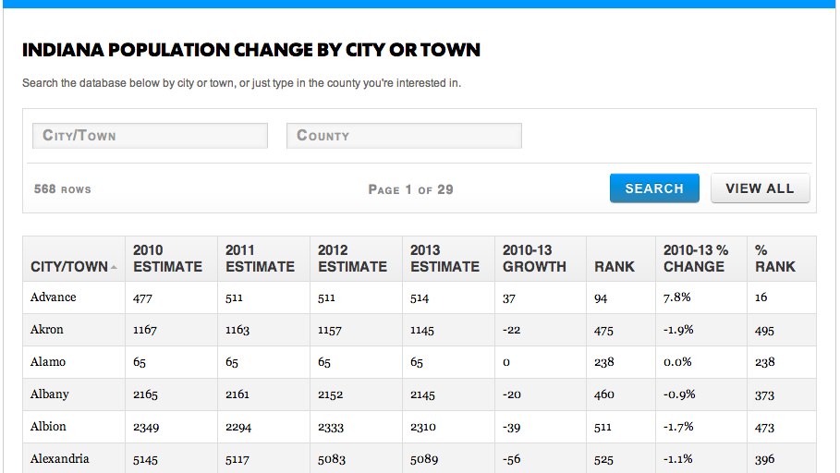Image resolution: width=840 pixels, height=473 pixels.
Task: Click Alexandria 2010 estimate value 5145
Action: click(x=145, y=460)
